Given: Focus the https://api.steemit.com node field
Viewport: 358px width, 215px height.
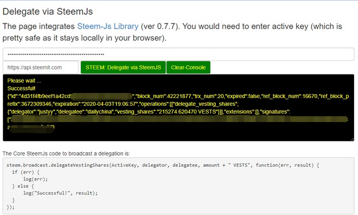Looking at the screenshot, I should pos(41,67).
